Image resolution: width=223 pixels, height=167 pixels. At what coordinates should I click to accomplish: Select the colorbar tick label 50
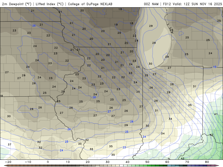[147, 162]
